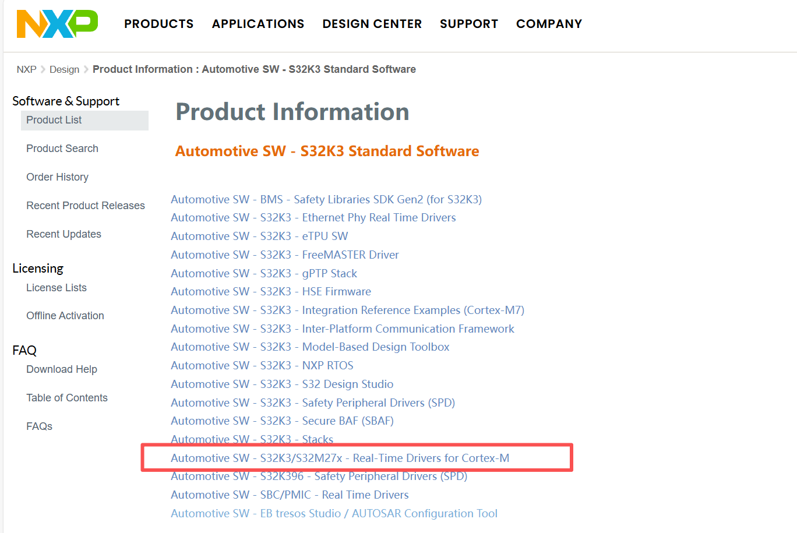Open S32K3 Safety Peripheral Drivers (SPD)
Screen dimensions: 797x533
point(313,403)
